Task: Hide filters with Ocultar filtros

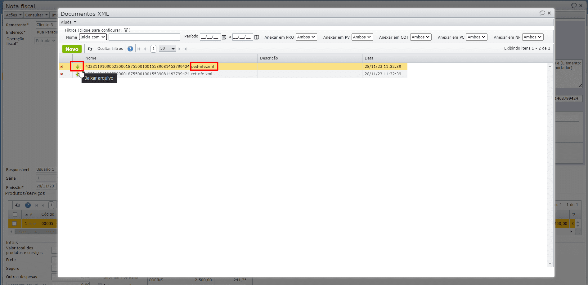Action: [x=110, y=49]
